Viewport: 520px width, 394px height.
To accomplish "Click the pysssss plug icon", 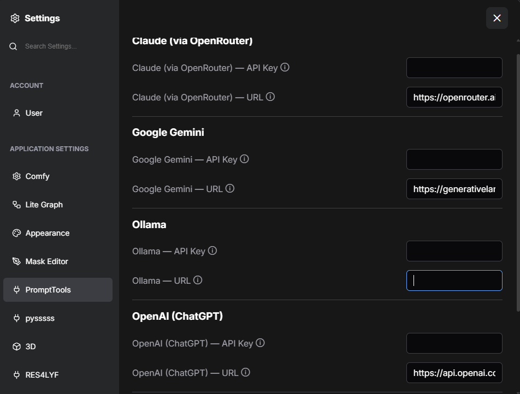I will click(16, 318).
